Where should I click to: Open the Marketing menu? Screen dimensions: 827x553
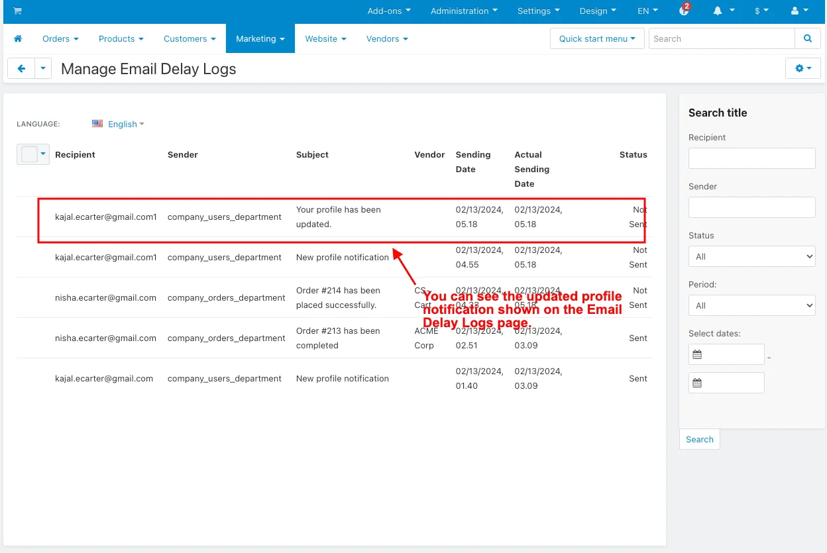[x=260, y=38]
